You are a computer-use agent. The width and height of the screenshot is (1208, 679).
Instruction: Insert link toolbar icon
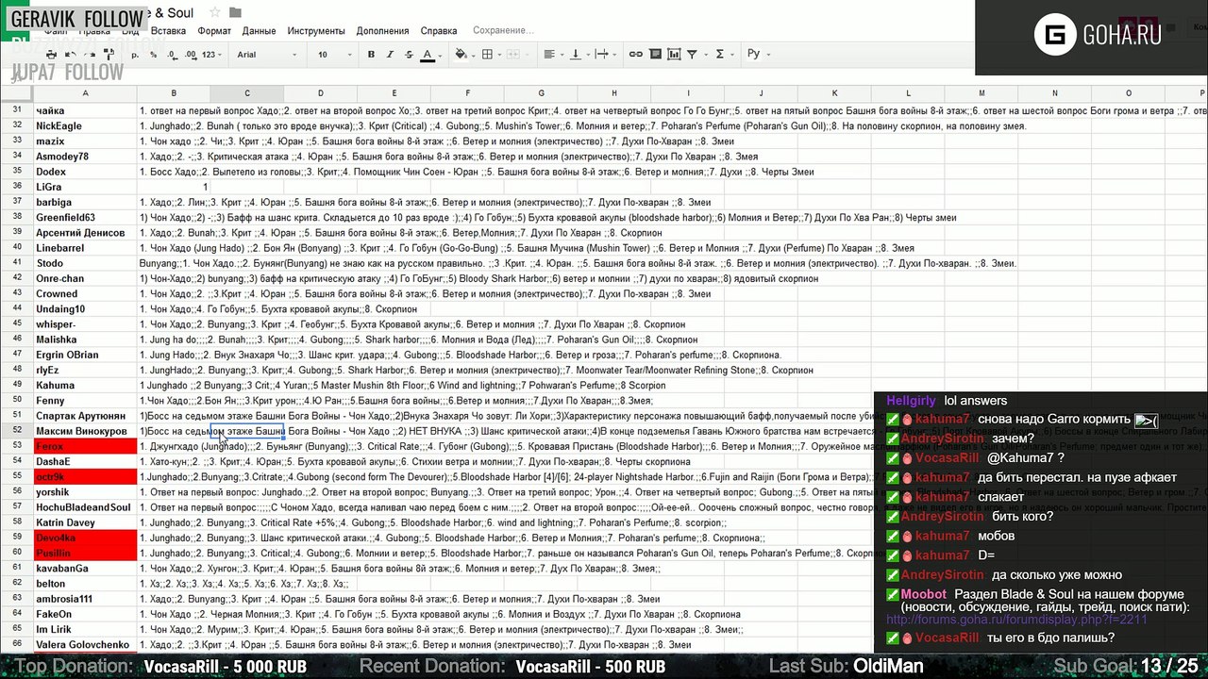pyautogui.click(x=635, y=55)
